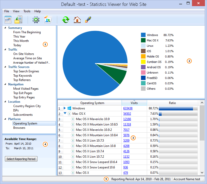This screenshot has width=207, height=184.
Task: Click the Mobile OS orange legend swatch
Action: pos(143,56)
